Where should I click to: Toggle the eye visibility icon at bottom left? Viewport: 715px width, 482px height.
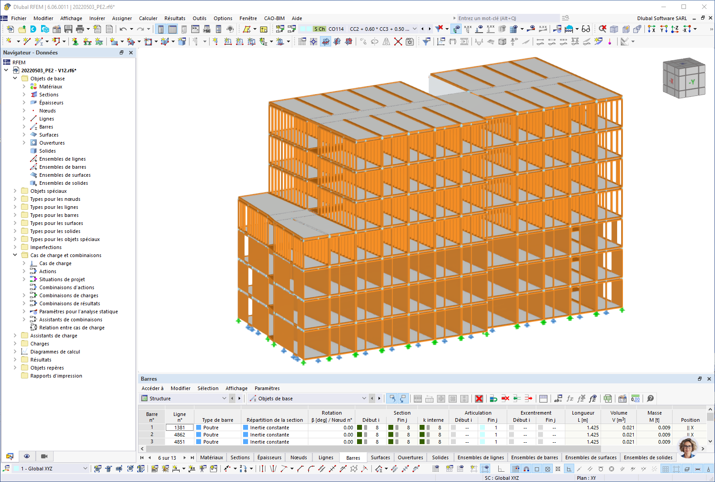pyautogui.click(x=27, y=456)
